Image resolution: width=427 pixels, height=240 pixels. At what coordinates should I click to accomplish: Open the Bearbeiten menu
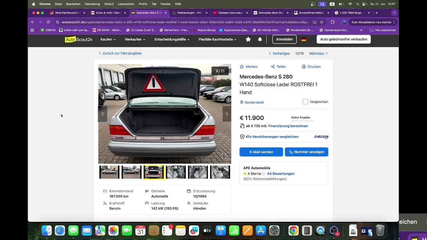point(73,4)
